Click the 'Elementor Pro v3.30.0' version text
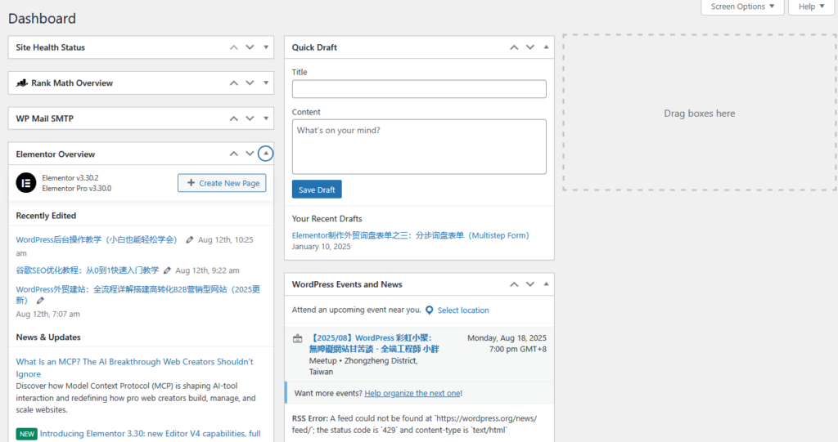Viewport: 838px width, 442px height. pos(76,189)
